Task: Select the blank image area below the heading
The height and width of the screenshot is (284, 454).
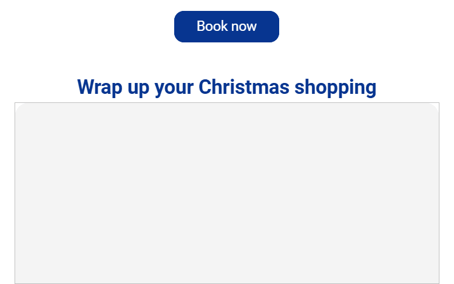Action: [226, 193]
